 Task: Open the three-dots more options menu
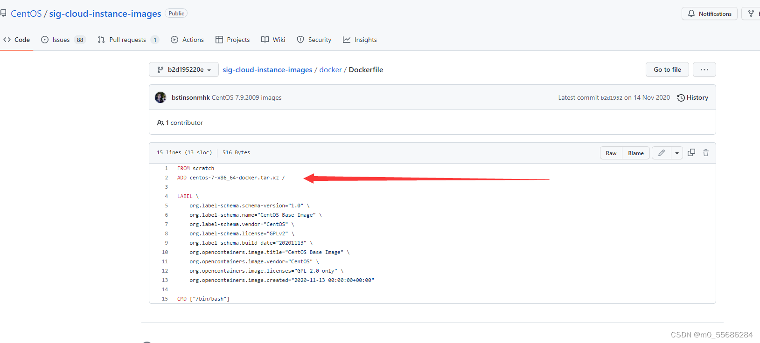[x=704, y=69]
